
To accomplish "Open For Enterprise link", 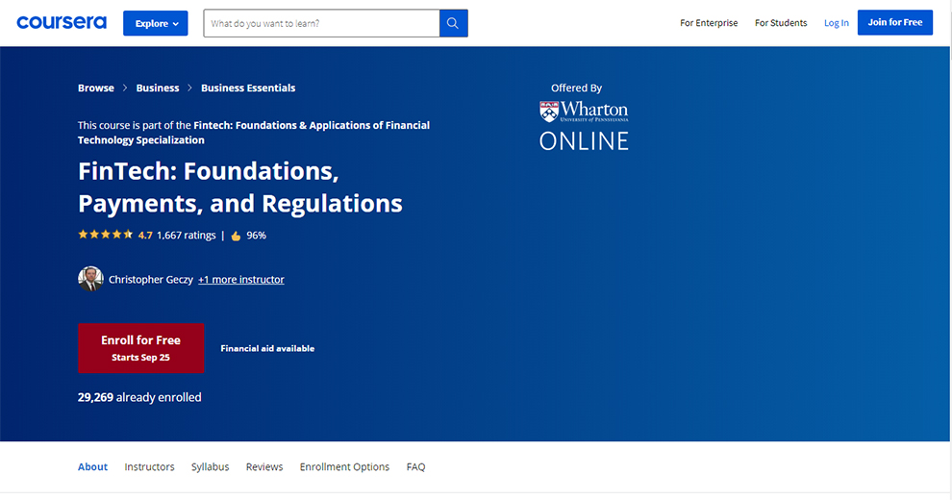I will click(709, 23).
